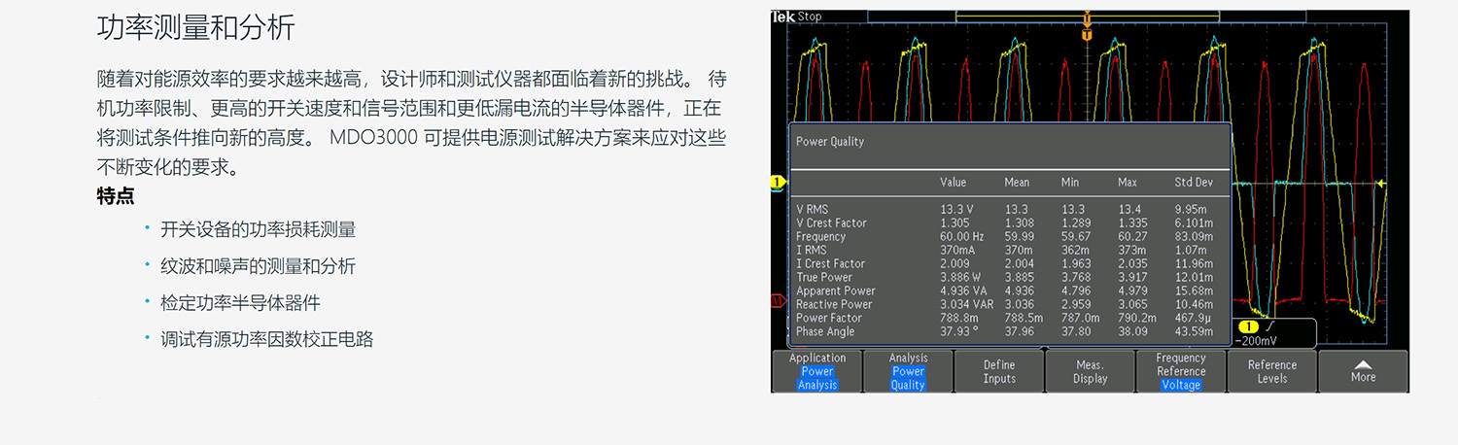Click the 功率测量和分析 heading
The image size is (1458, 445).
point(195,28)
